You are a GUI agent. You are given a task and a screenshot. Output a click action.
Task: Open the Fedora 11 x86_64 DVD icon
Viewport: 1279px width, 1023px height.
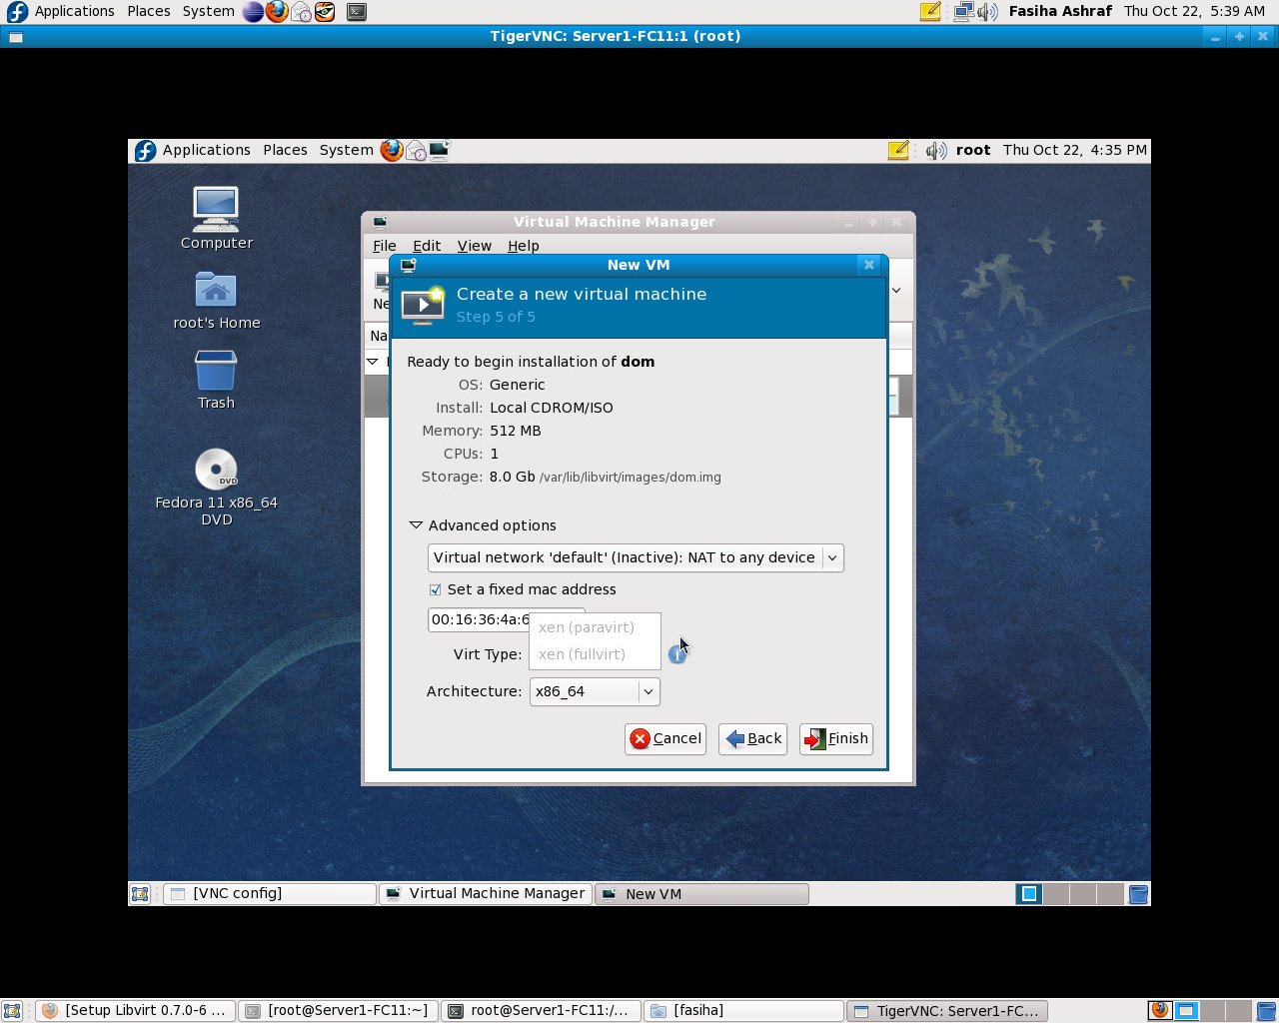(x=216, y=470)
